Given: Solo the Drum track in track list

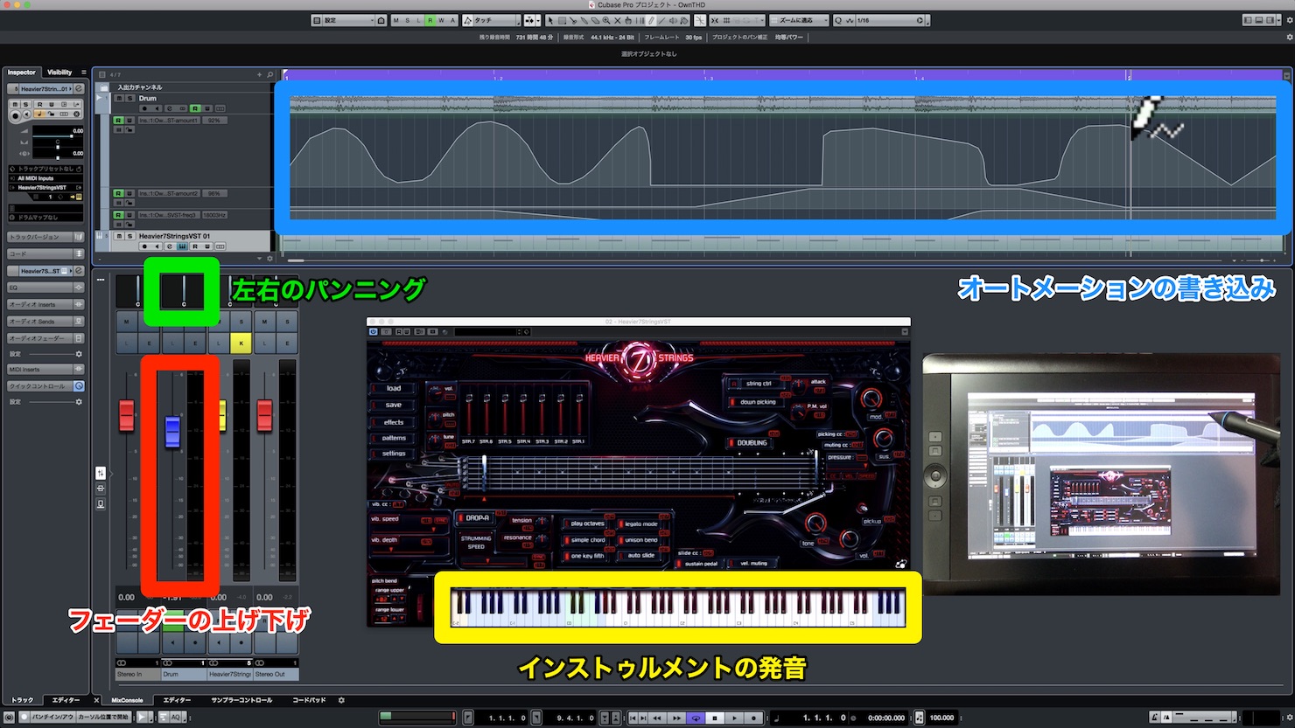Looking at the screenshot, I should pyautogui.click(x=130, y=98).
